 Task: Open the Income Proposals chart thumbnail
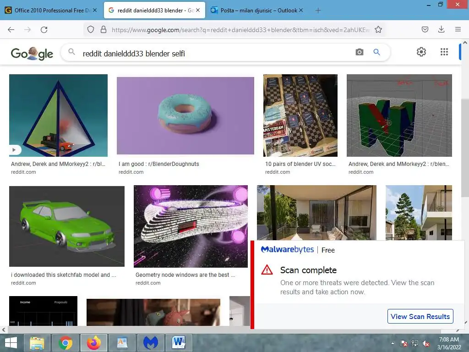[x=44, y=311]
